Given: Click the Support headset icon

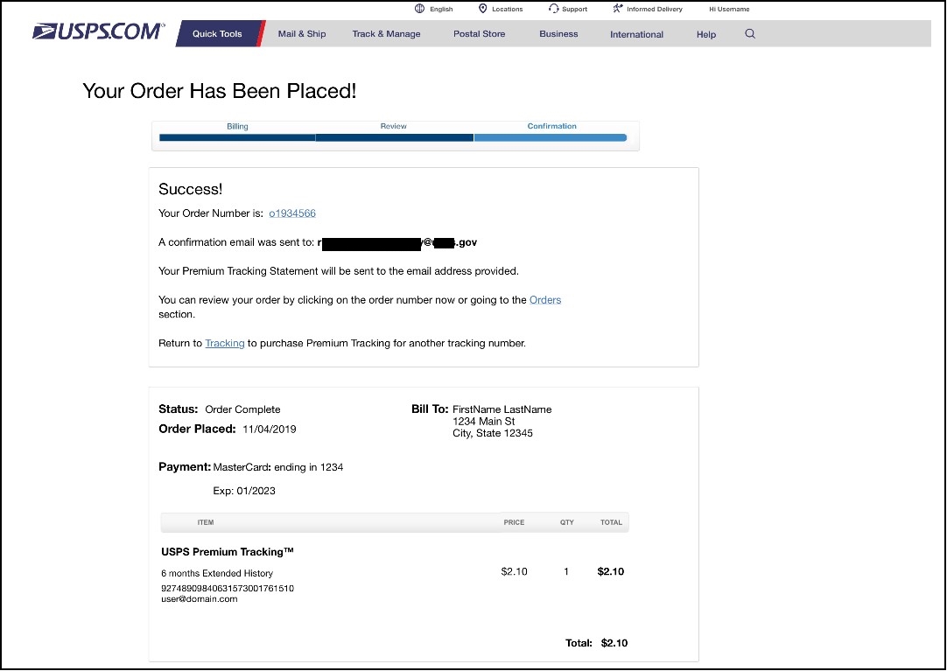Looking at the screenshot, I should [554, 9].
